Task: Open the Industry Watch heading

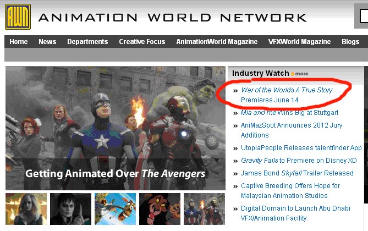Action: click(x=261, y=73)
